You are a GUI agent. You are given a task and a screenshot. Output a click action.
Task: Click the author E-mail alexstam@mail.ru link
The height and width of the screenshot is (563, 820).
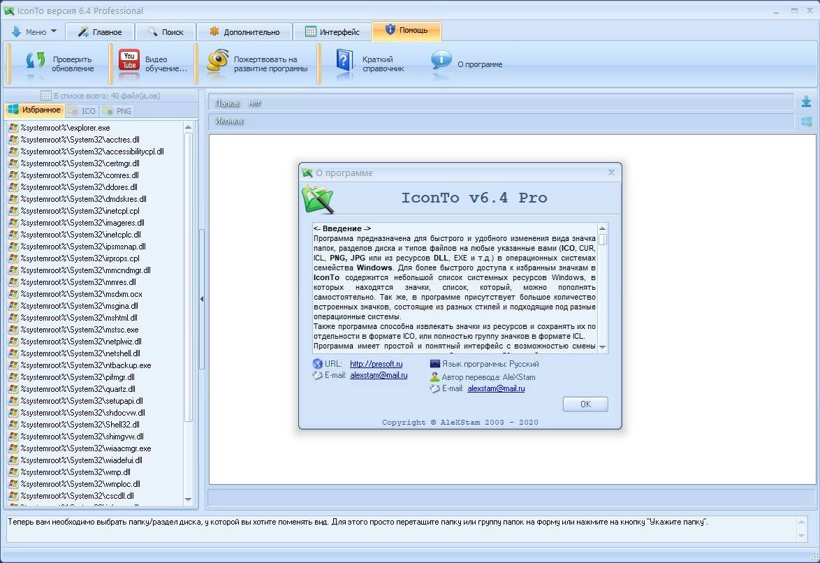(379, 375)
